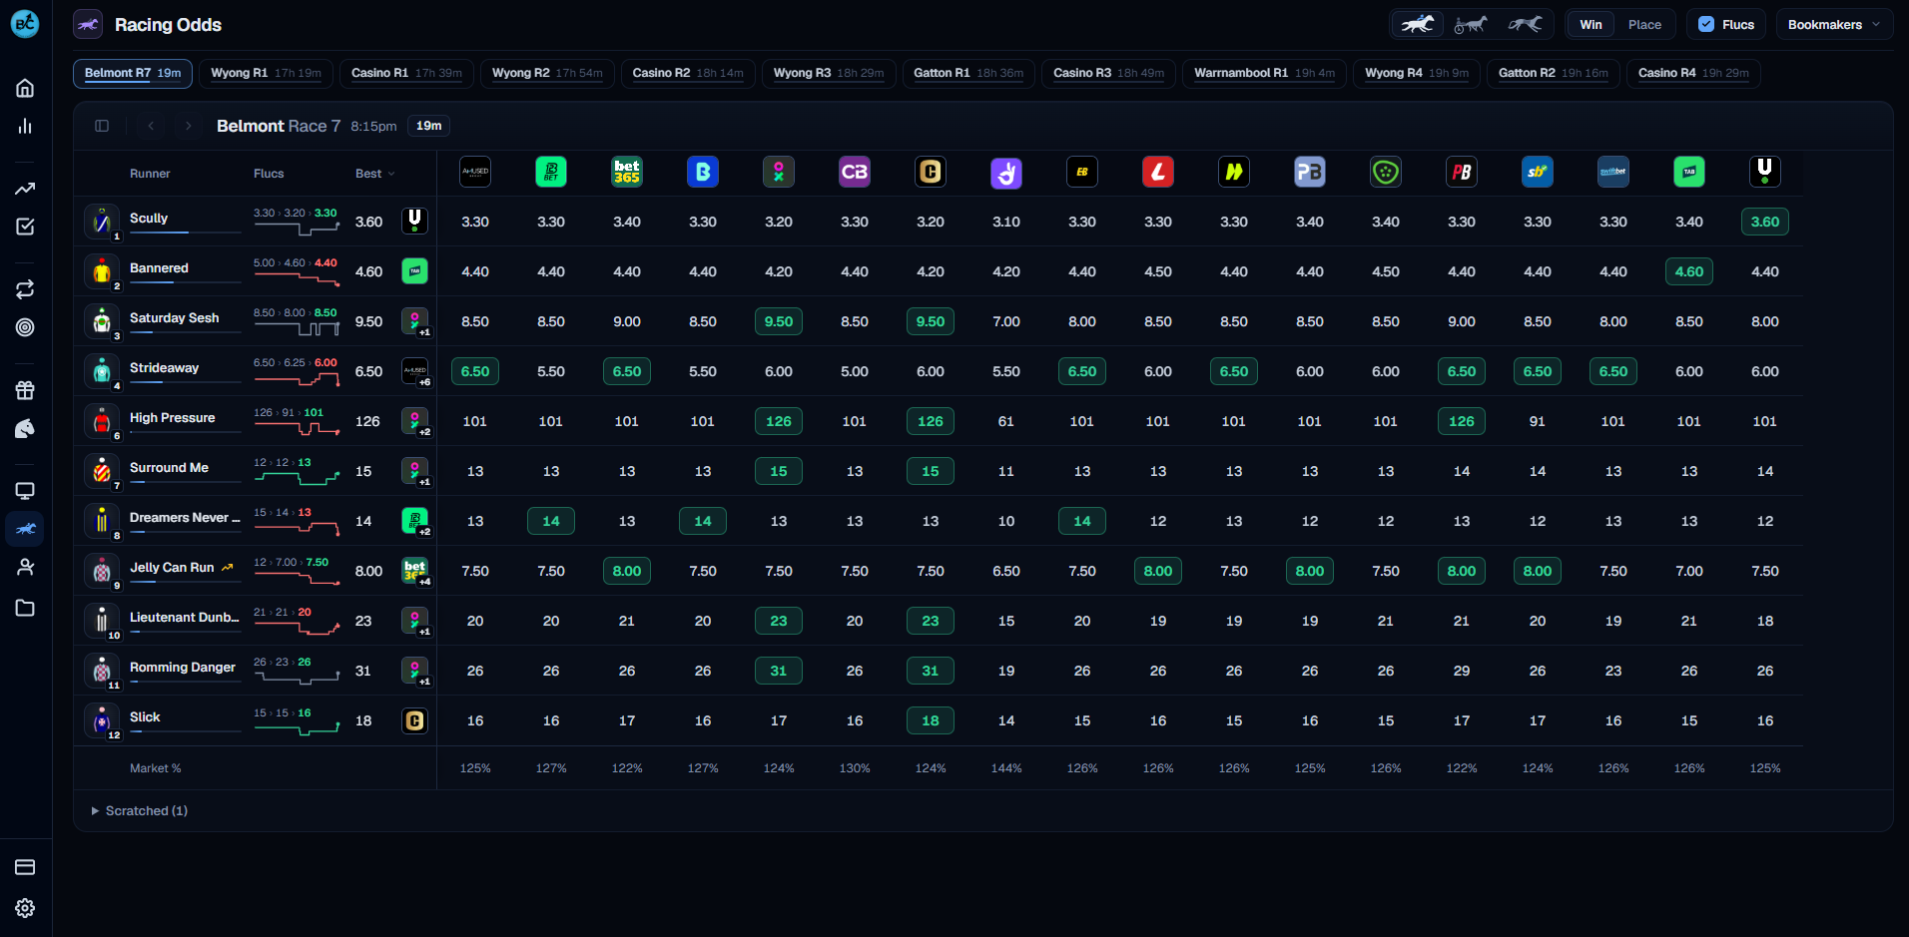Select the thoroughbred horse racing icon
1909x937 pixels.
coord(1417,24)
